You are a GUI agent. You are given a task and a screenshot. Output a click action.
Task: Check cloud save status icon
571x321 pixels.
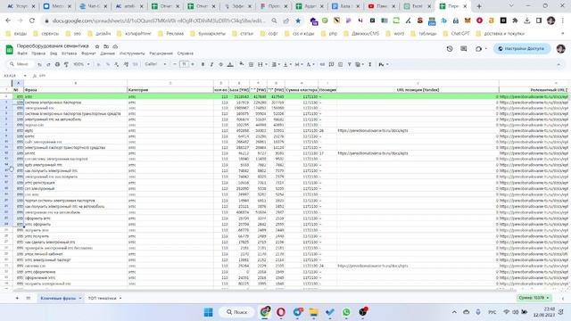coord(115,46)
